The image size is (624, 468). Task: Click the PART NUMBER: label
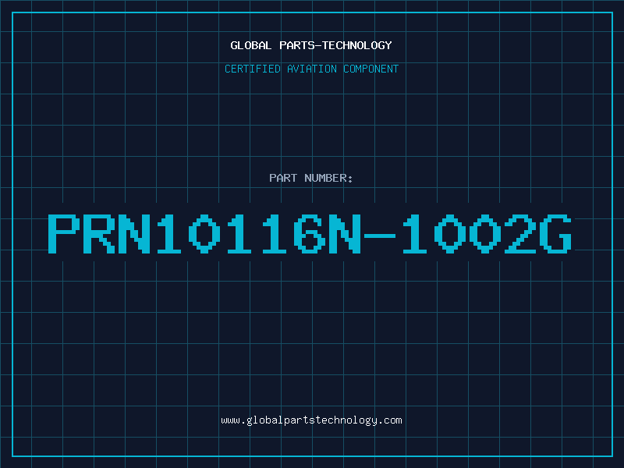point(311,178)
